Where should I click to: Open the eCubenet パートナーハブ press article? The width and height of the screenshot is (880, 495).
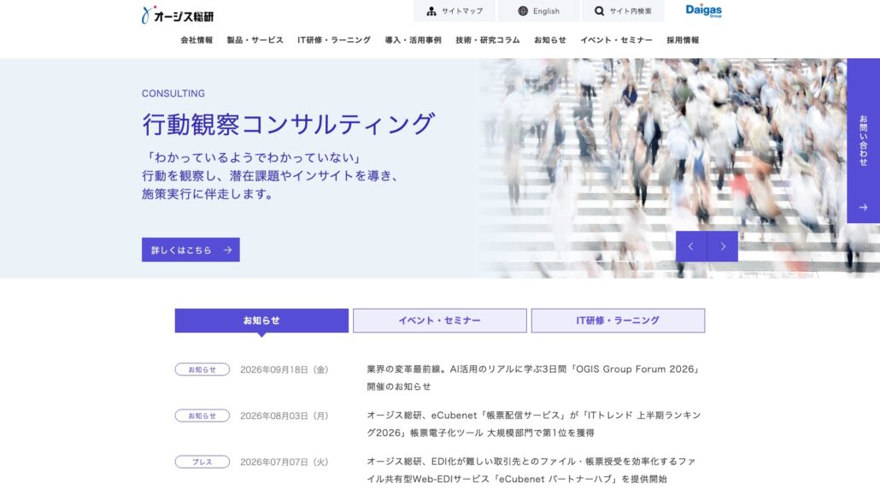(531, 469)
